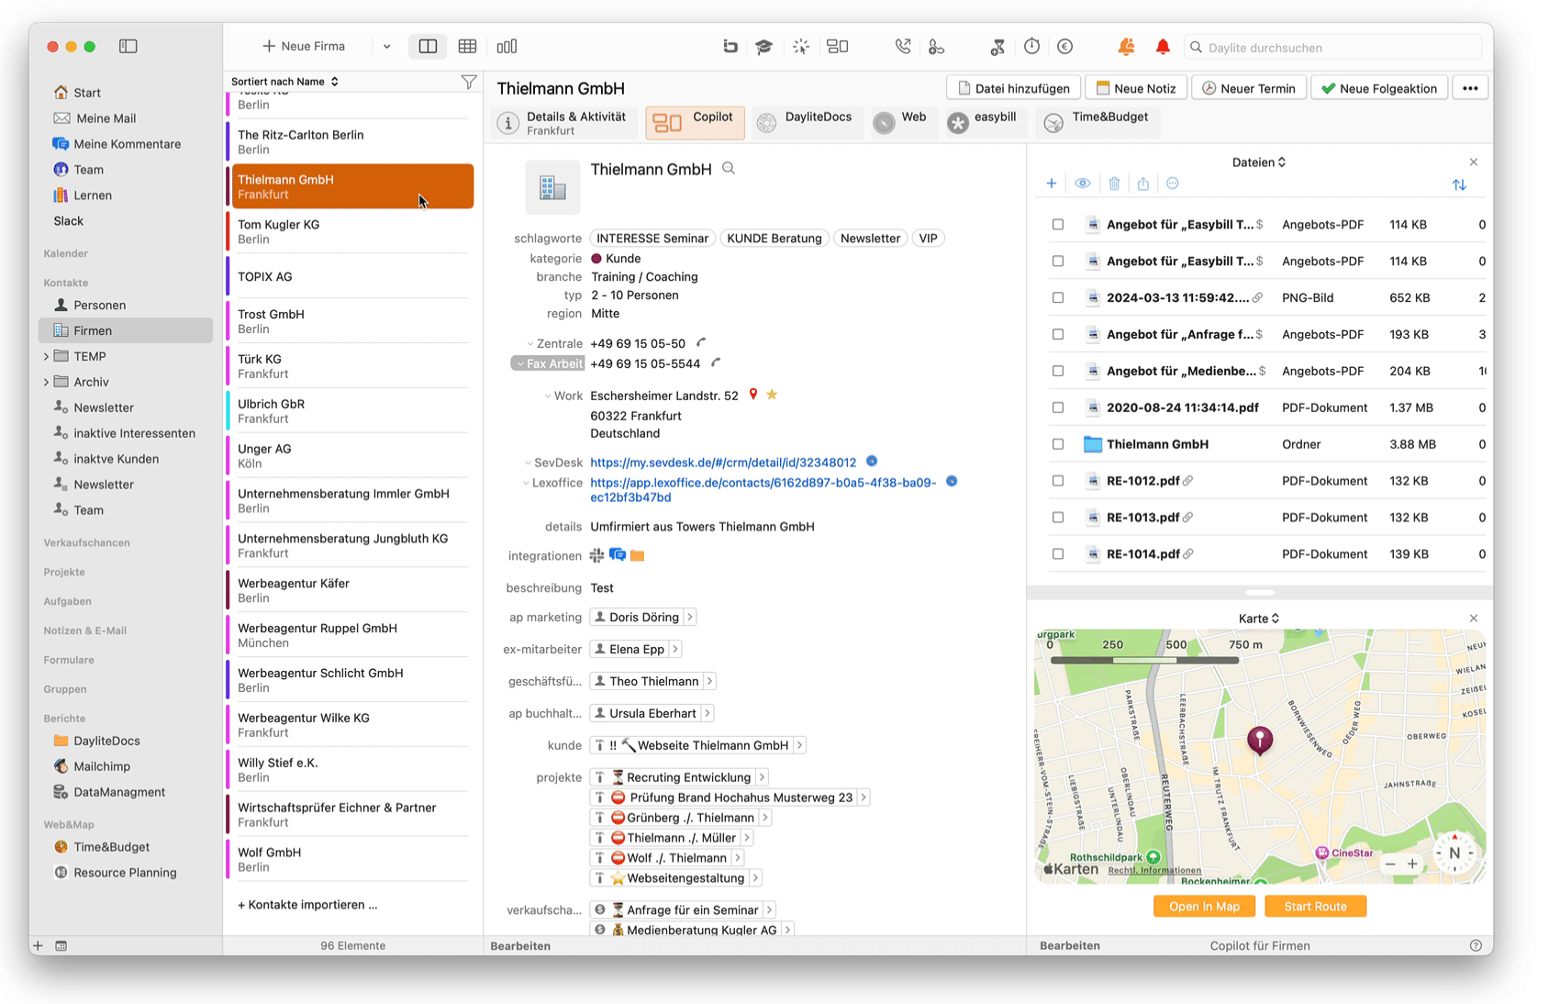Click the map compass N control
1560x1004 pixels.
pos(1454,853)
